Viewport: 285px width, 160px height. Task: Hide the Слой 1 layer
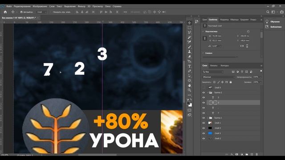[204, 123]
